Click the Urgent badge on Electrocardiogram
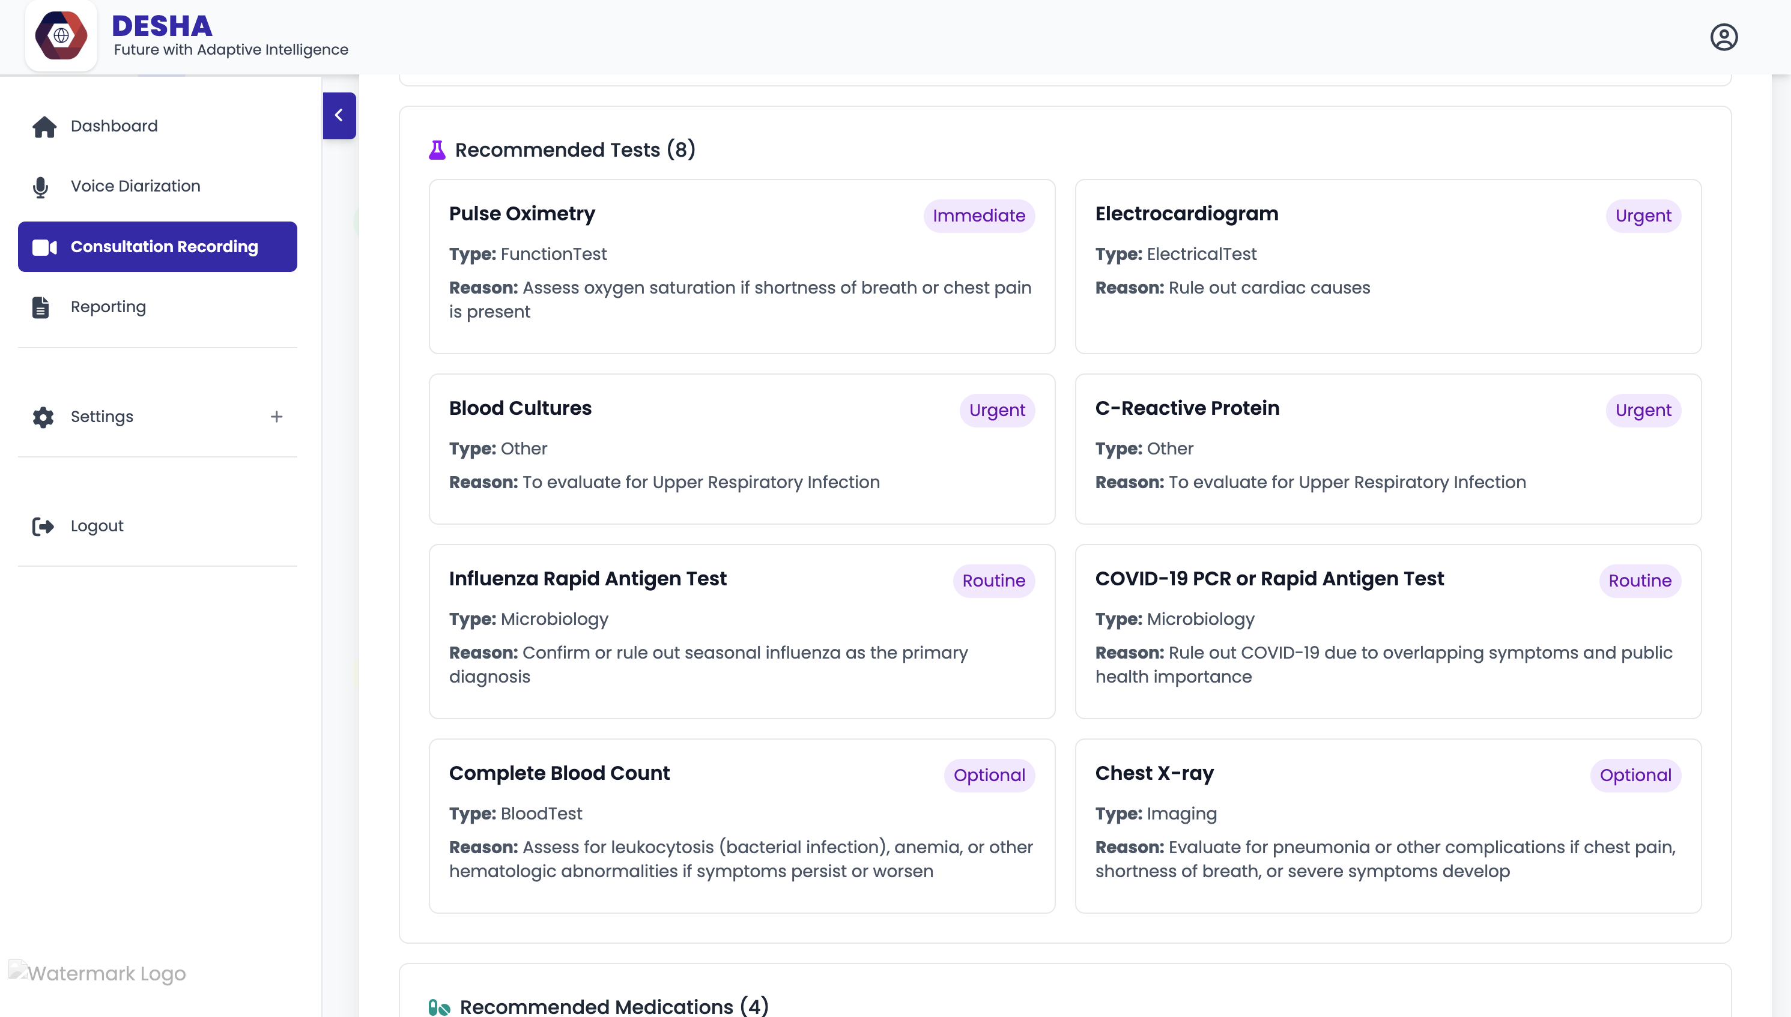This screenshot has width=1791, height=1017. tap(1644, 215)
